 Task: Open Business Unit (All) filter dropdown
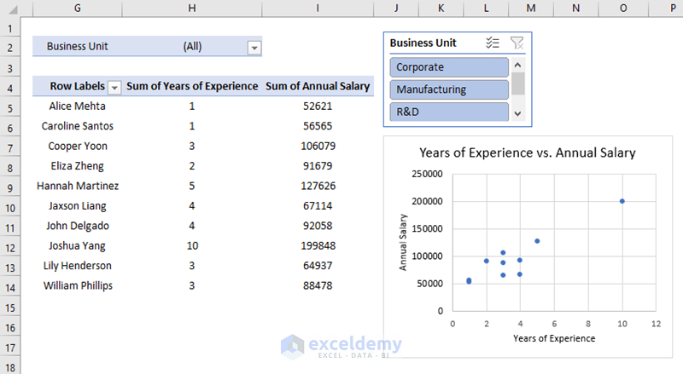coord(254,48)
